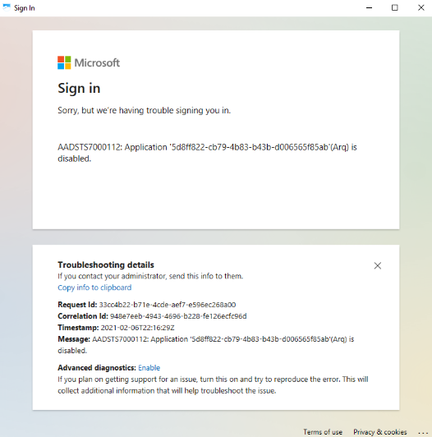Click the Sign In window app icon
Screen dimensions: 432x437
click(7, 7)
